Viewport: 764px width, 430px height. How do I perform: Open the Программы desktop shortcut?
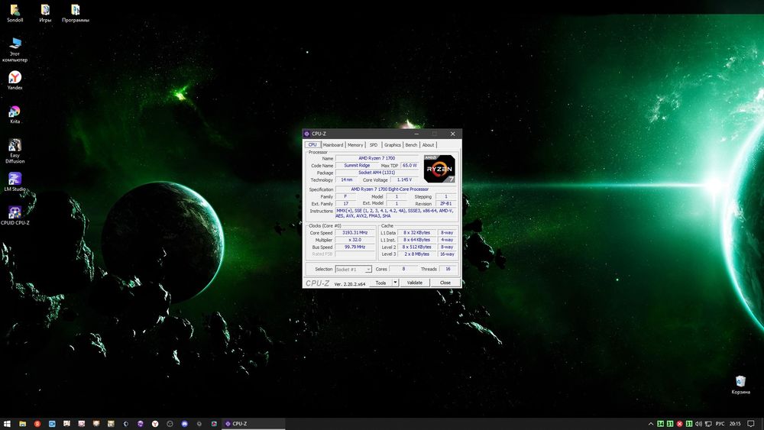click(x=75, y=13)
